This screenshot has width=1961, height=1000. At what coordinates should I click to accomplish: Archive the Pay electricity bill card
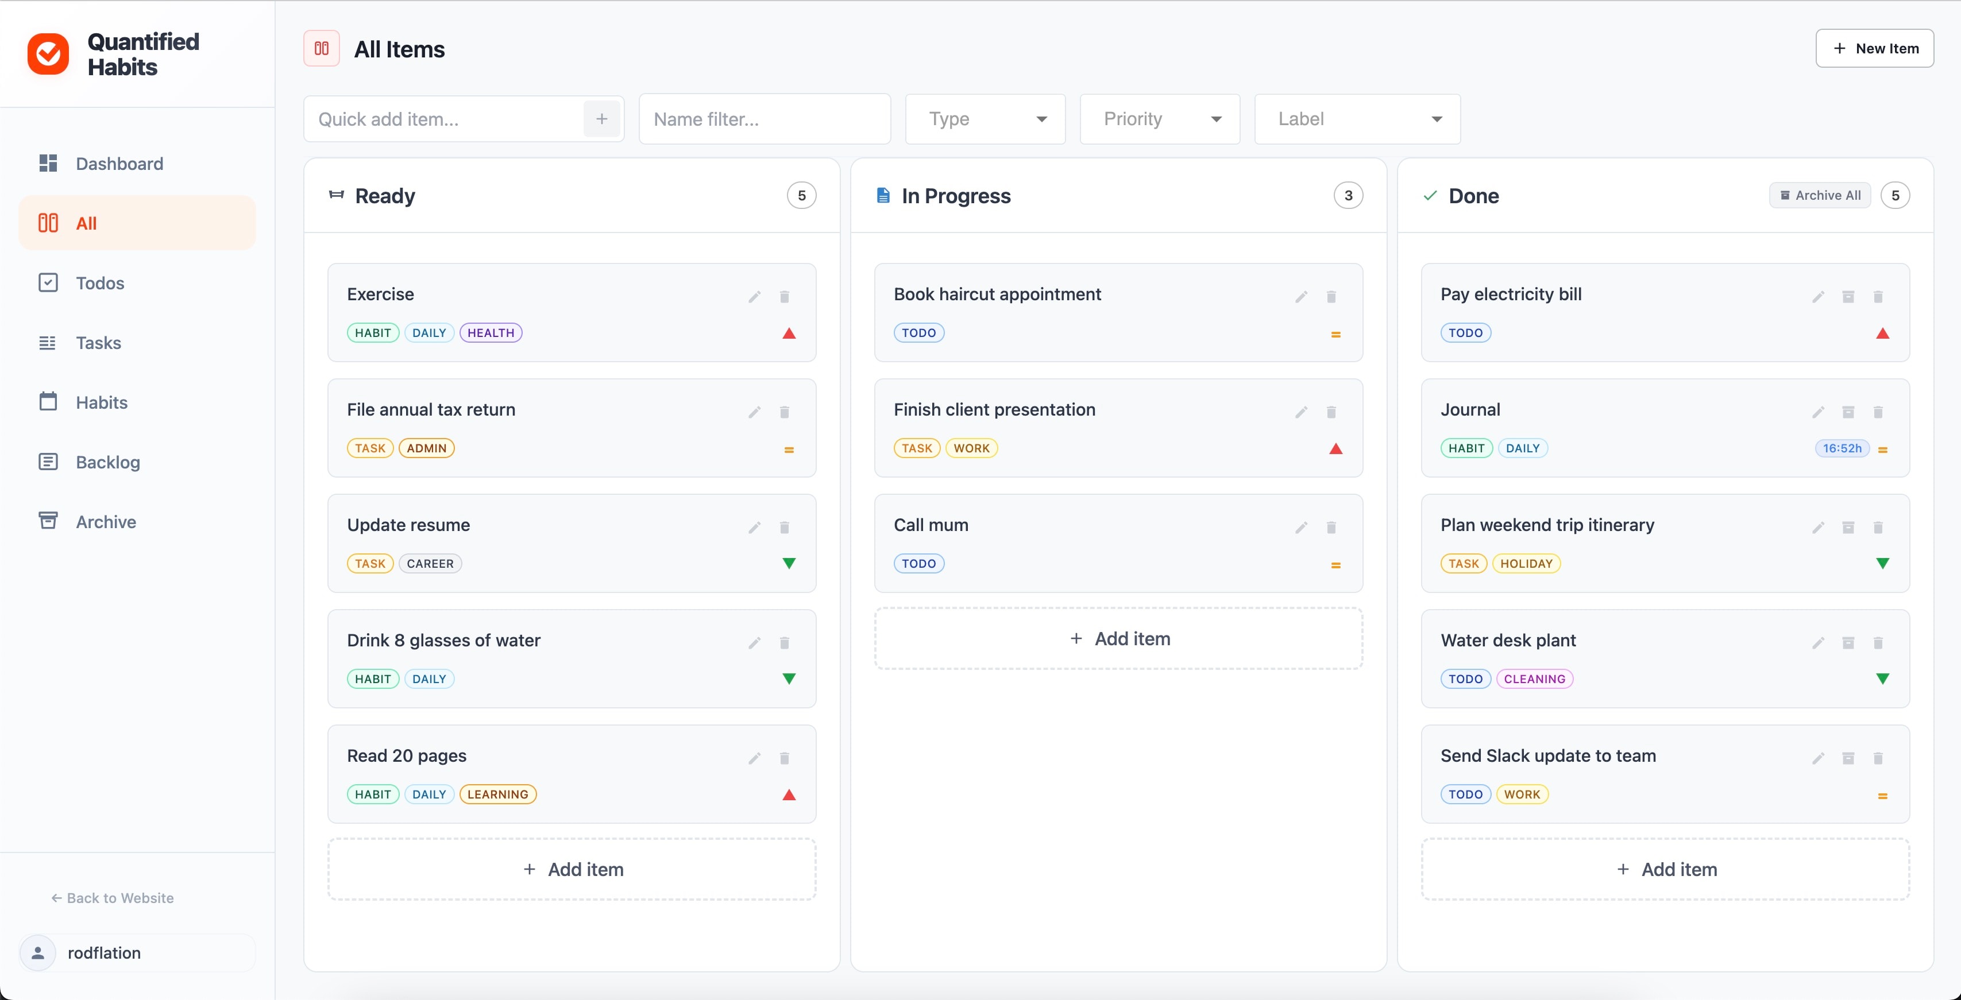1848,297
